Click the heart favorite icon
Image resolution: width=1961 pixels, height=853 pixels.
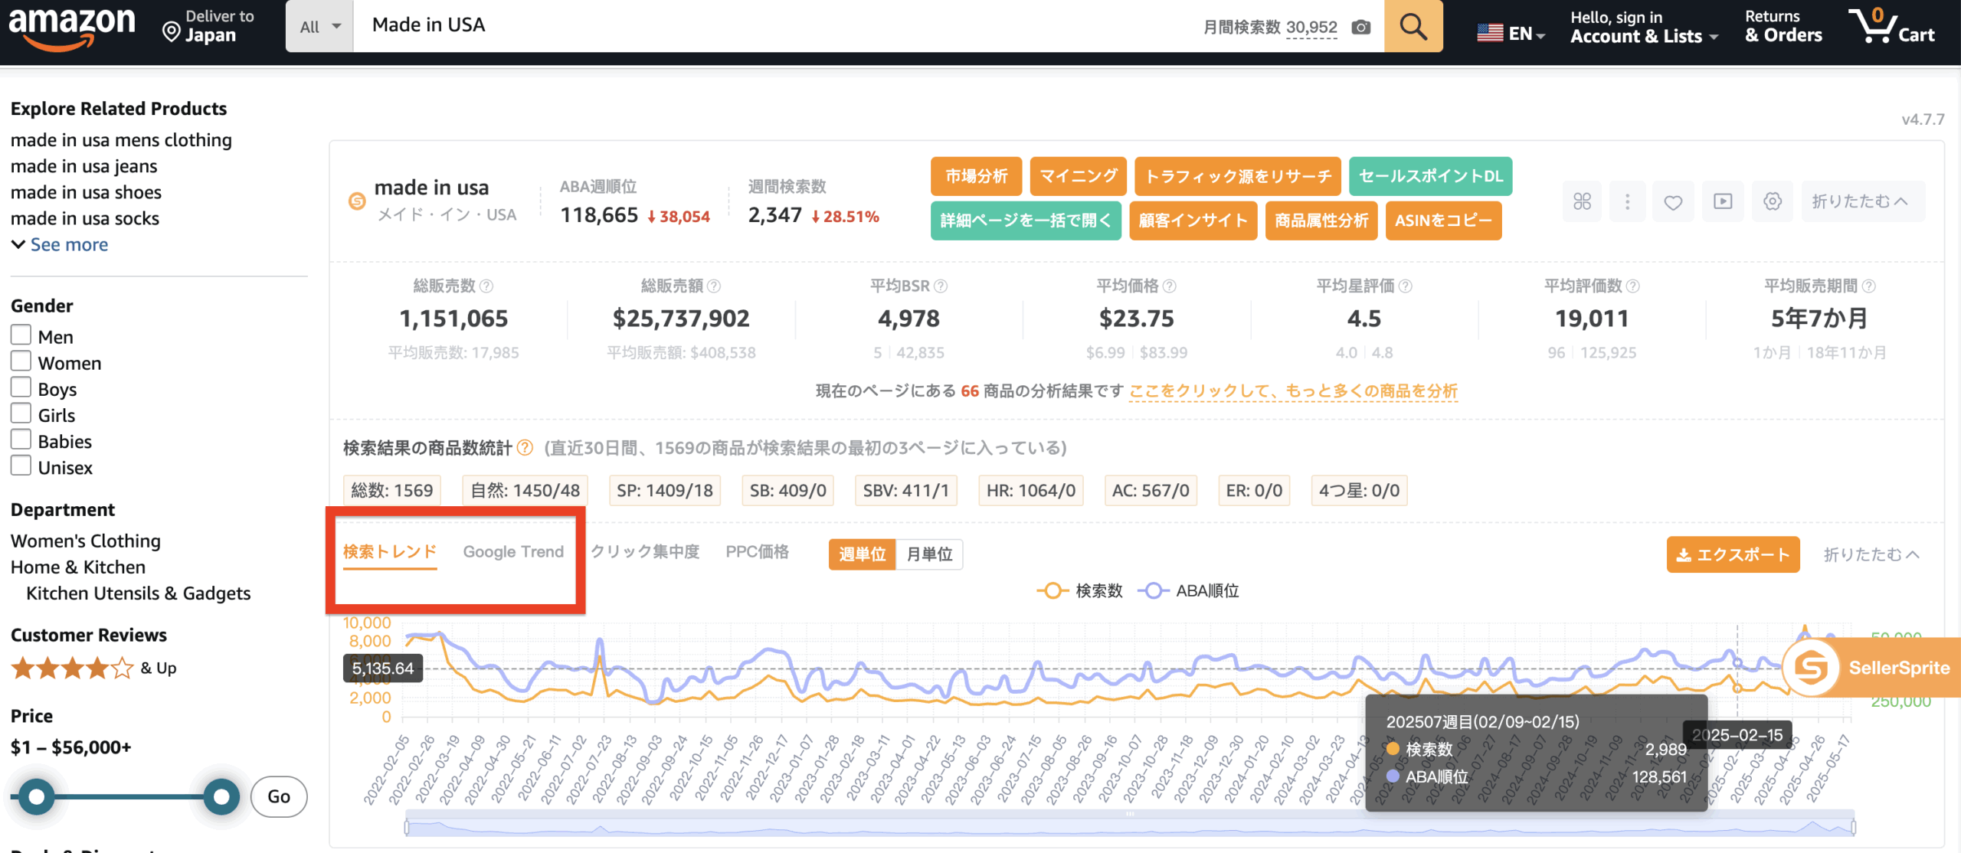[1673, 201]
